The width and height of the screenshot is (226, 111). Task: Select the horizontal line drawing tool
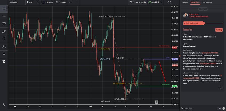(4, 16)
